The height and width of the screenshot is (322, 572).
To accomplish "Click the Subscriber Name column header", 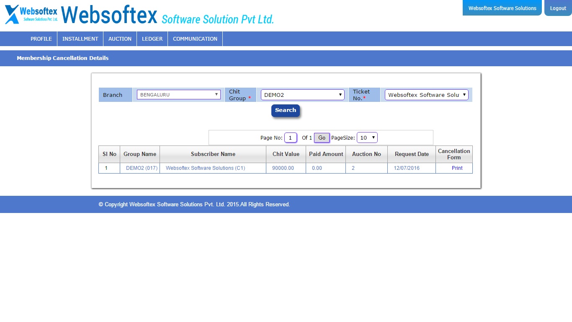I will tap(213, 154).
